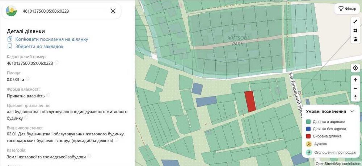The image size is (362, 166).
Task: Click the red 'Вибрана ділянка' swatch
Action: [x=308, y=136]
